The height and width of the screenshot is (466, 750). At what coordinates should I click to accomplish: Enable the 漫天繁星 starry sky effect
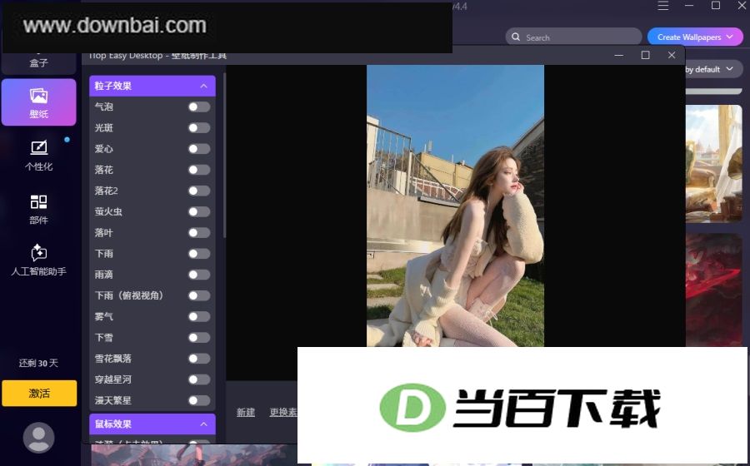coord(199,400)
